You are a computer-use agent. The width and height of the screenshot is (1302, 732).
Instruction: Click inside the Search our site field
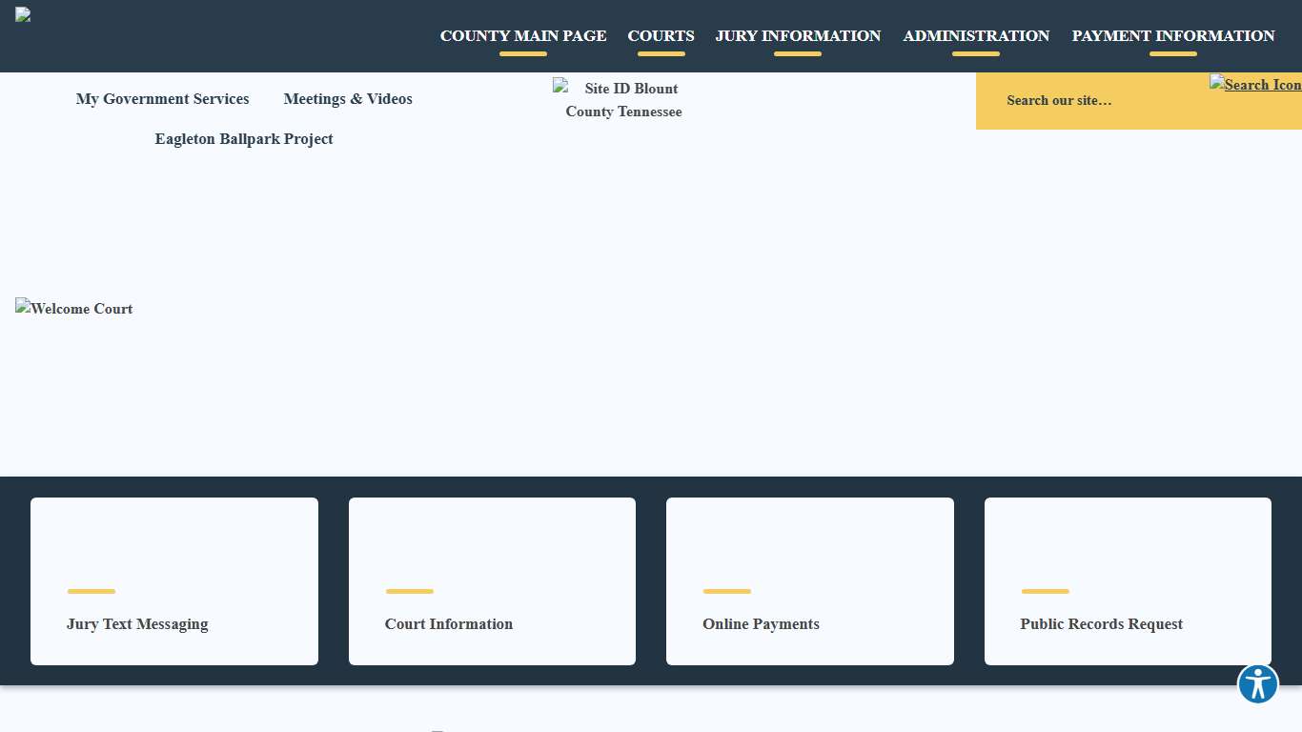[x=1059, y=100]
